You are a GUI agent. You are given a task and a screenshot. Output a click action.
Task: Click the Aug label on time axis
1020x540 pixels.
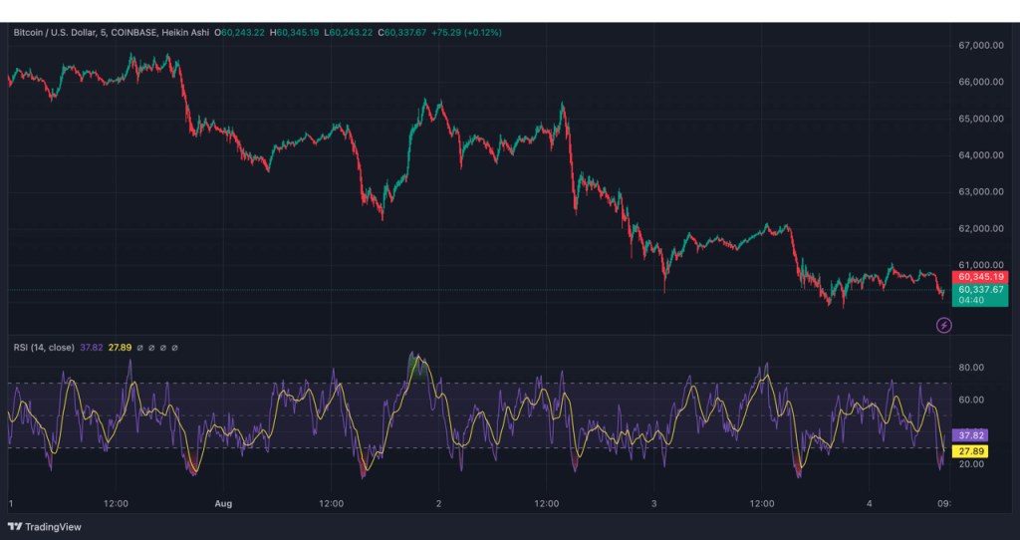pos(223,503)
